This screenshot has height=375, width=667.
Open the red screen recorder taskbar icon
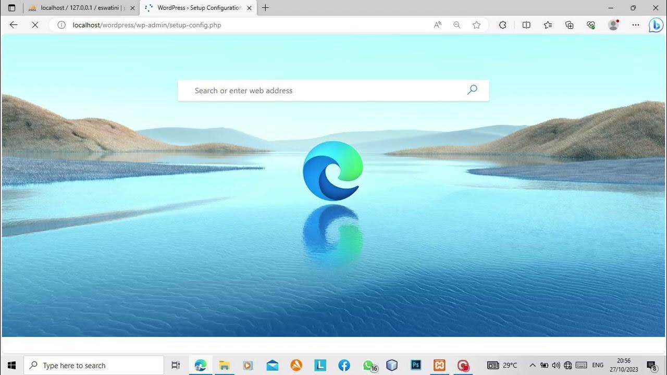[463, 366]
